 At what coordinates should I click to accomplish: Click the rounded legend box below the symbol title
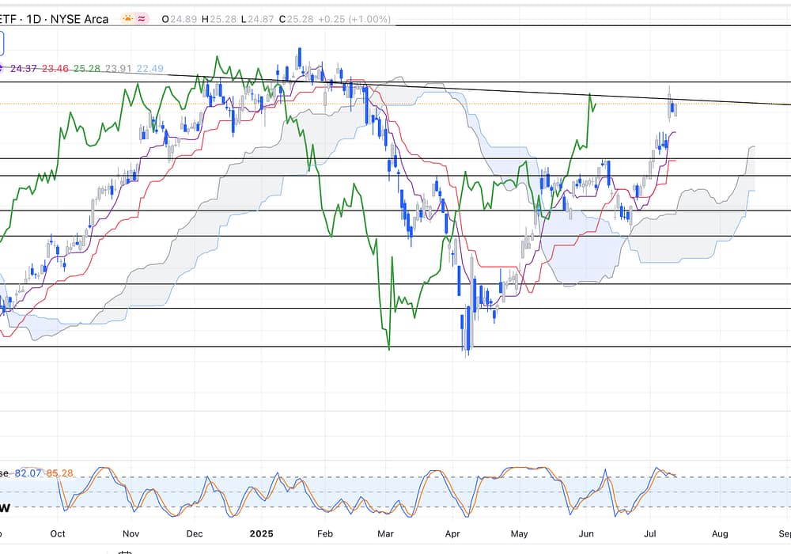coord(2,43)
